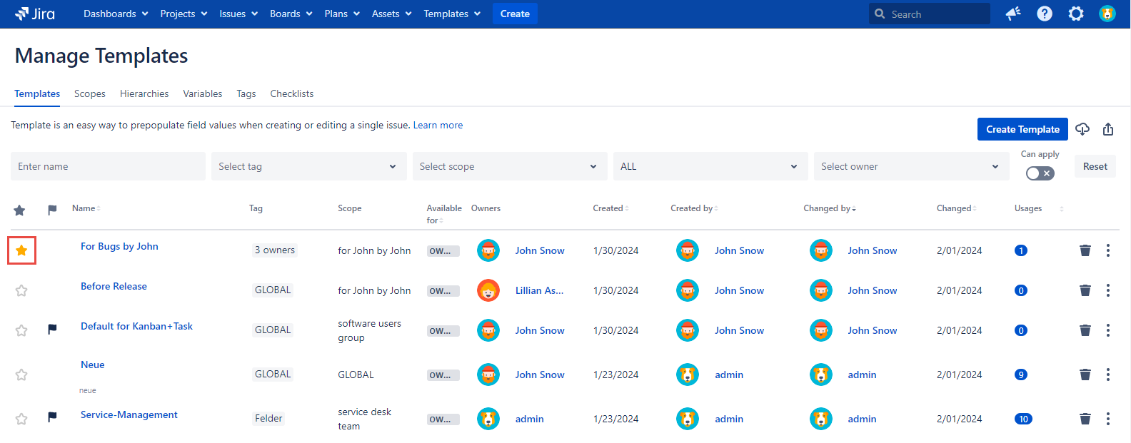The image size is (1131, 443).
Task: Open the Select owner dropdown
Action: pyautogui.click(x=910, y=166)
